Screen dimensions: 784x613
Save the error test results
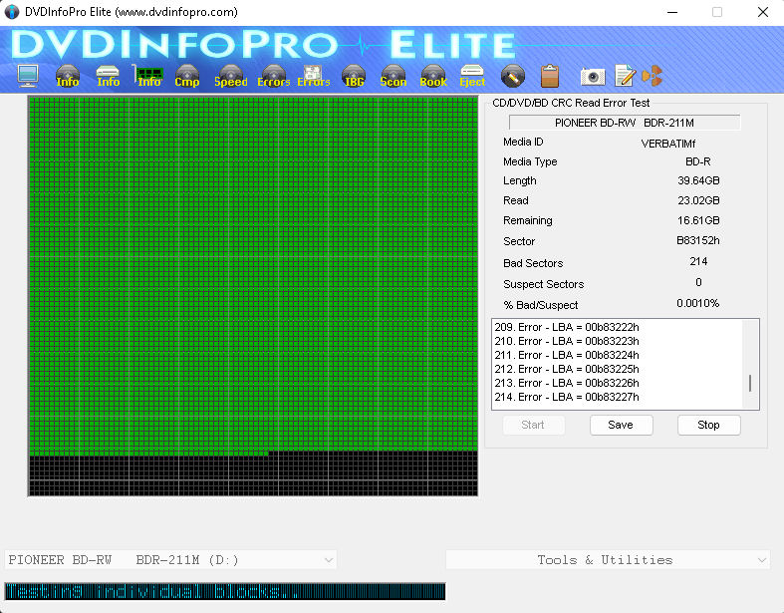[621, 425]
